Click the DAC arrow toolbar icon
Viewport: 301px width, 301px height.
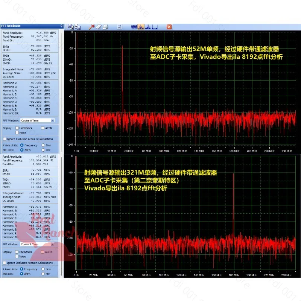tap(119, 27)
